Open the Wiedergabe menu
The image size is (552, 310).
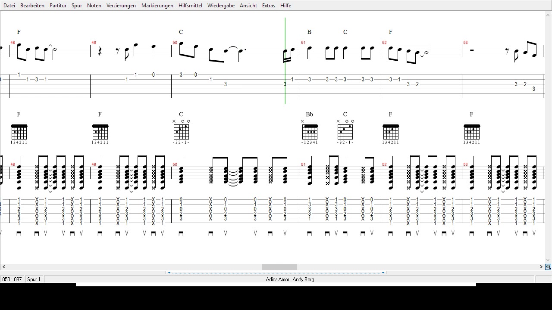(221, 6)
